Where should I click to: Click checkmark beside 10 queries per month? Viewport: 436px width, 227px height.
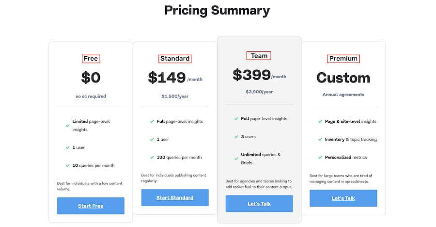point(67,165)
